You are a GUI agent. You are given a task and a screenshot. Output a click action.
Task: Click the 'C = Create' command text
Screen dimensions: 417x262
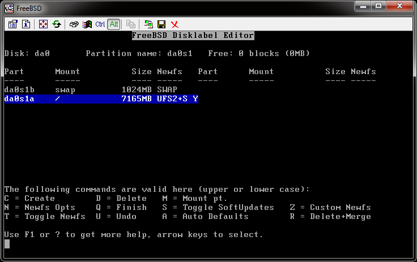coord(29,199)
